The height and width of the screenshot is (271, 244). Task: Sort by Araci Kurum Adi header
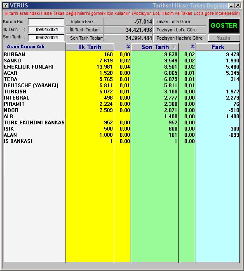[x=26, y=47]
